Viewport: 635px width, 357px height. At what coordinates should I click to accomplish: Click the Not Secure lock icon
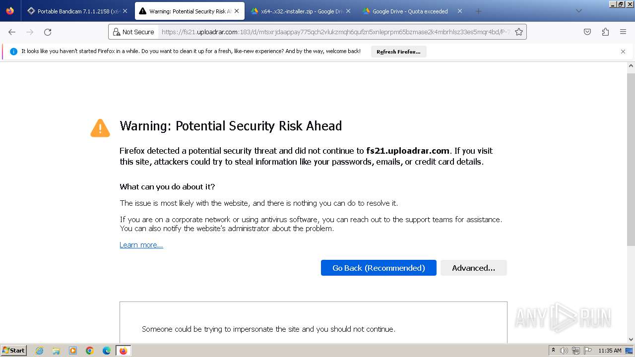(x=117, y=32)
